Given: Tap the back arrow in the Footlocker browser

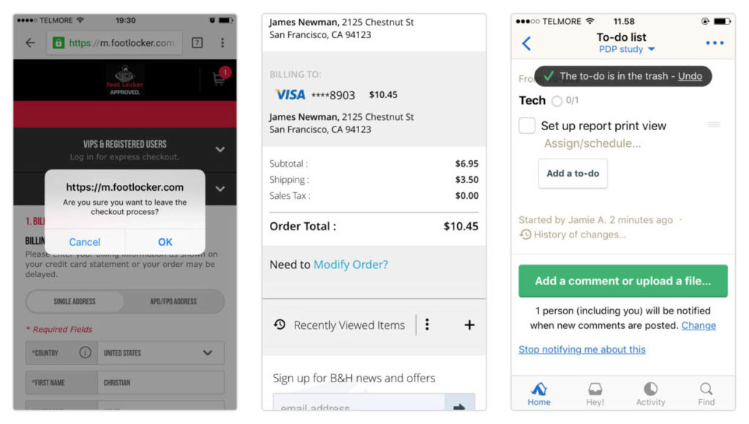Looking at the screenshot, I should tap(30, 43).
